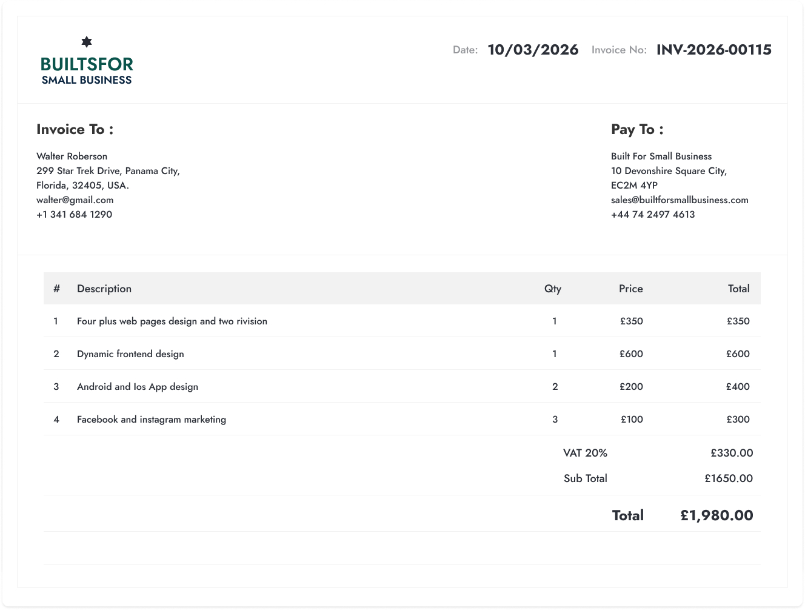Image resolution: width=805 pixels, height=610 pixels.
Task: Click quantity 2 in Android App row
Action: [555, 387]
